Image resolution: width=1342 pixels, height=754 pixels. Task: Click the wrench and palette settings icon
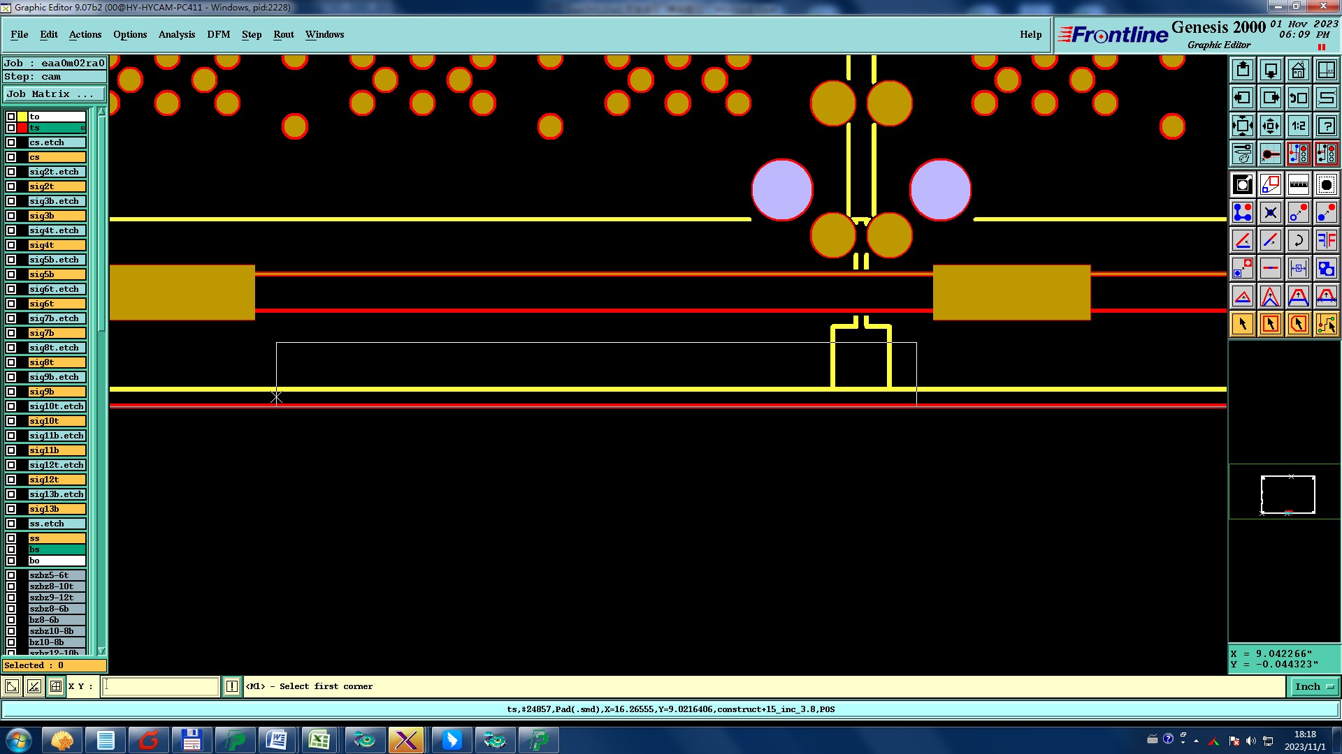click(1243, 154)
